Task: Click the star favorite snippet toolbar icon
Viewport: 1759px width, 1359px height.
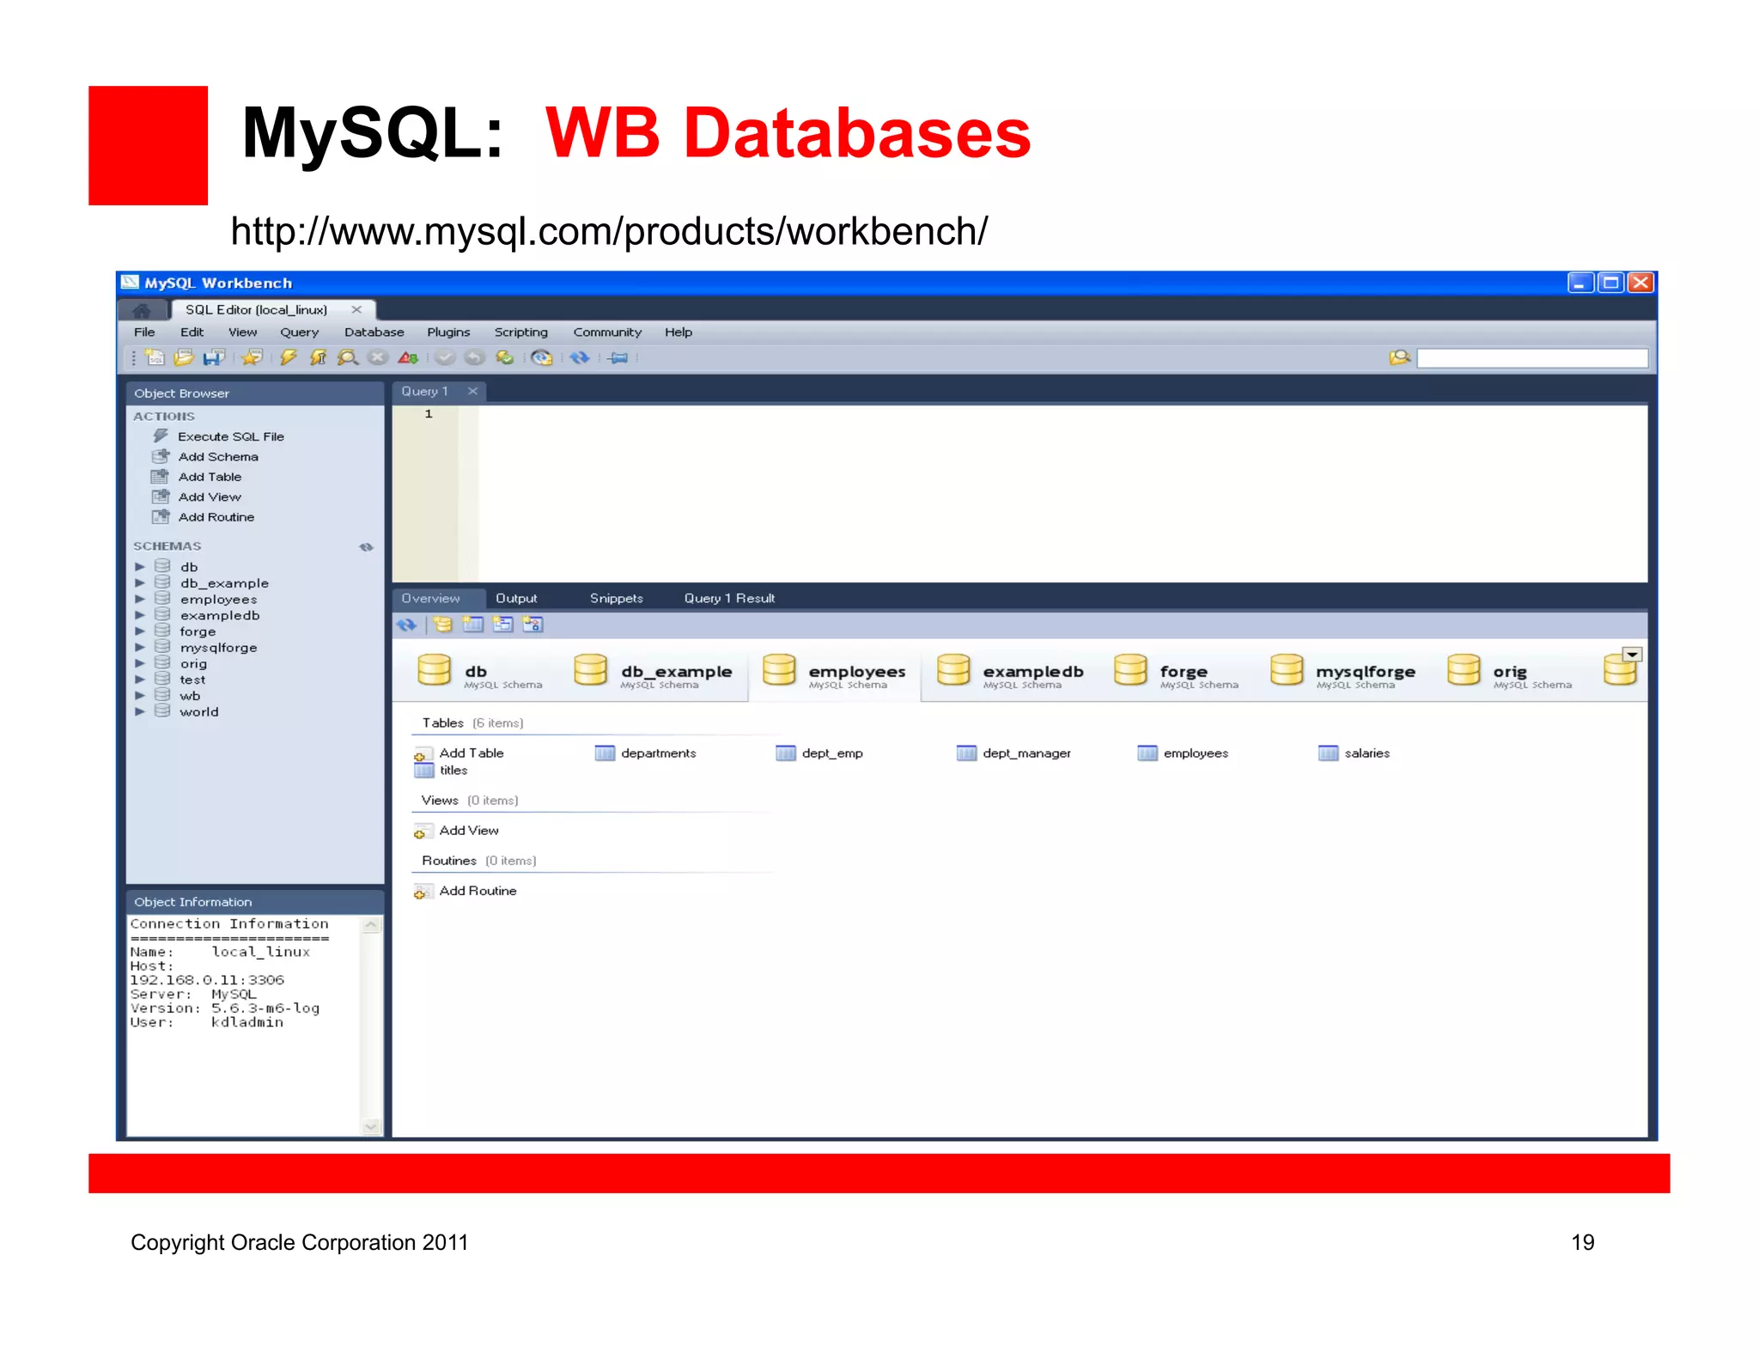Action: pos(253,357)
